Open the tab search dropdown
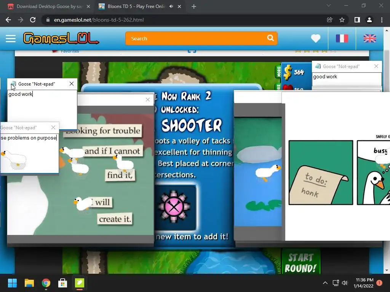 329,5
